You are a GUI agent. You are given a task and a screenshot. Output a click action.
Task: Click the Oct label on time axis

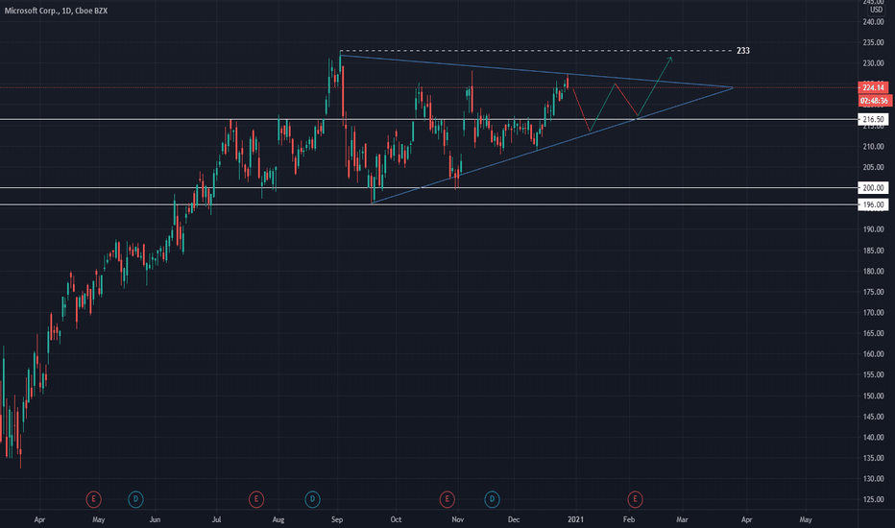[x=396, y=519]
